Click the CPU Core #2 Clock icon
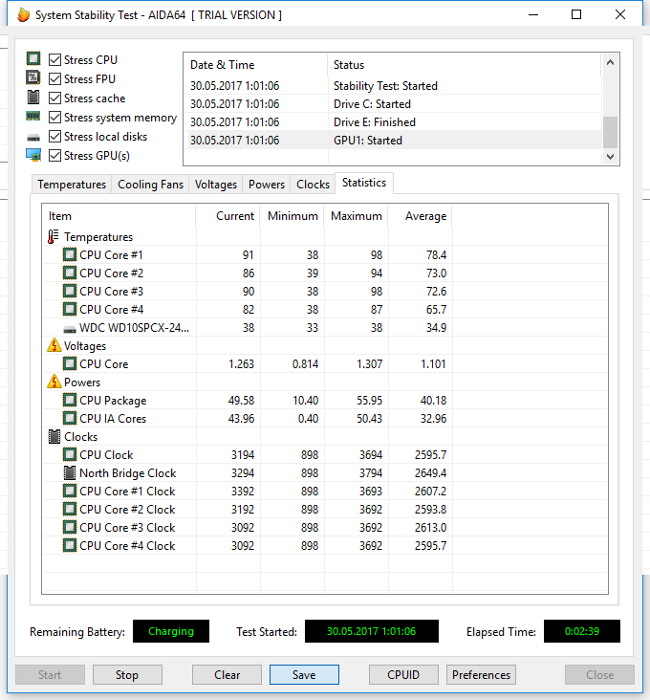650x700 pixels. [70, 509]
